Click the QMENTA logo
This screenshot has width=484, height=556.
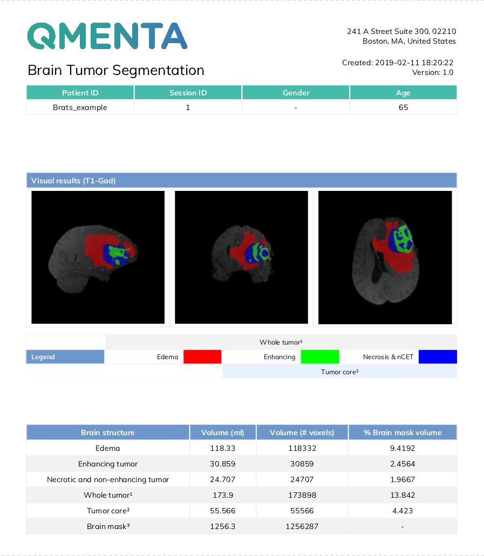pos(107,36)
